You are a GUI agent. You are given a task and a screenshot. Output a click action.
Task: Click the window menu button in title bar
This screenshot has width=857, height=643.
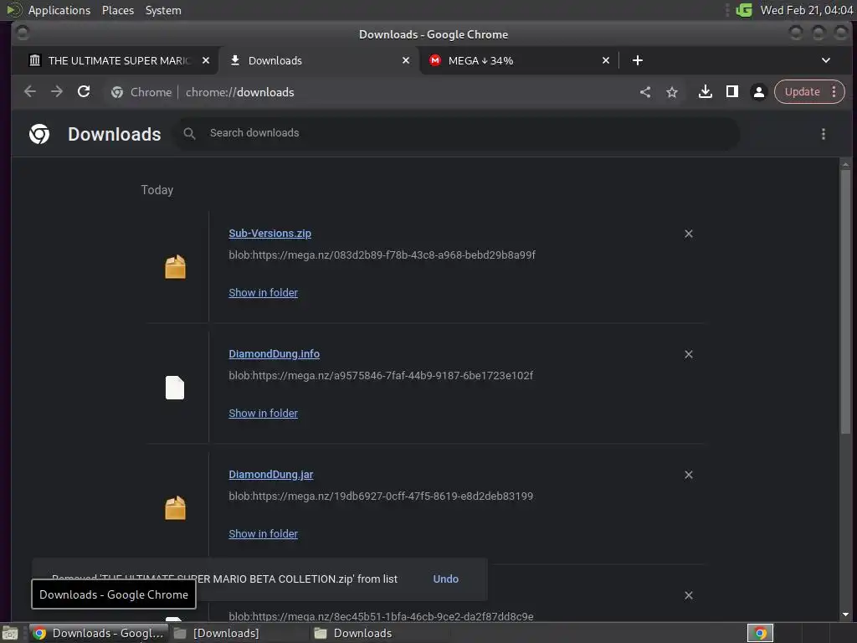tap(23, 33)
